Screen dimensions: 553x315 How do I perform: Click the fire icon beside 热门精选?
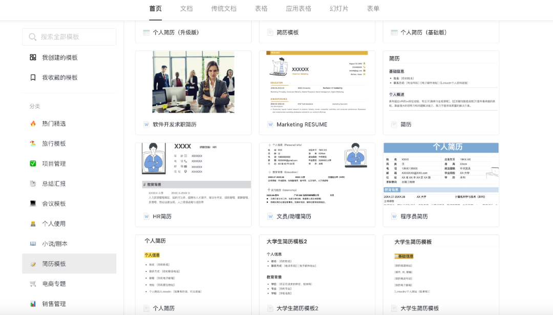point(33,123)
